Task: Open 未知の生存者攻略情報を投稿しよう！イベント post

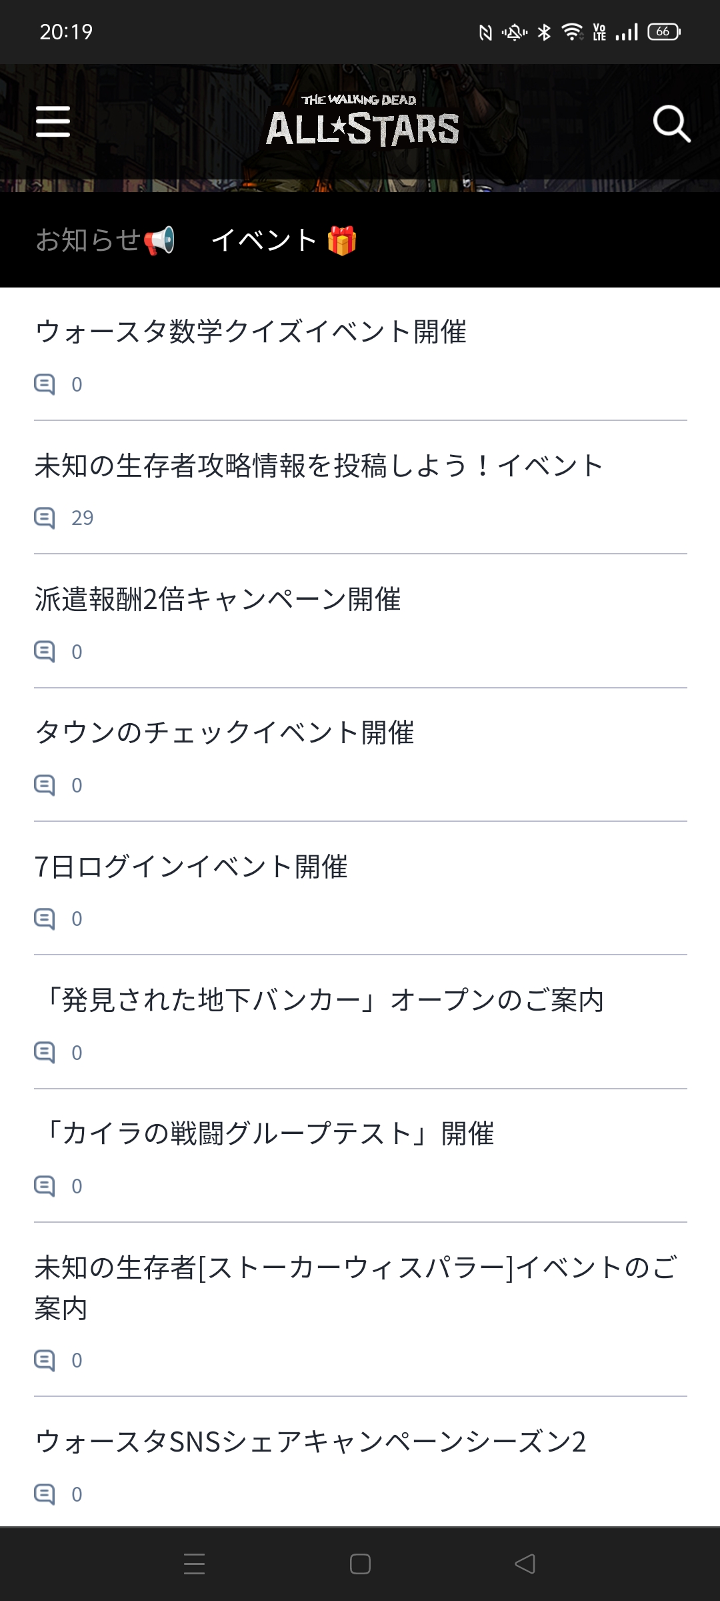Action: pos(319,466)
